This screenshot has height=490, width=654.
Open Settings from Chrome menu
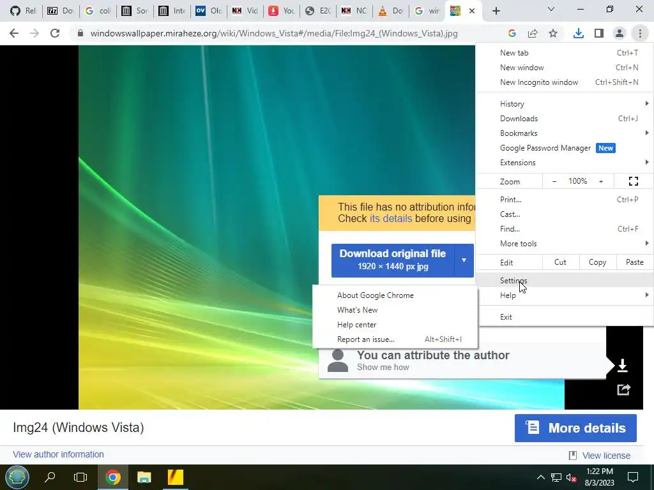pyautogui.click(x=565, y=281)
